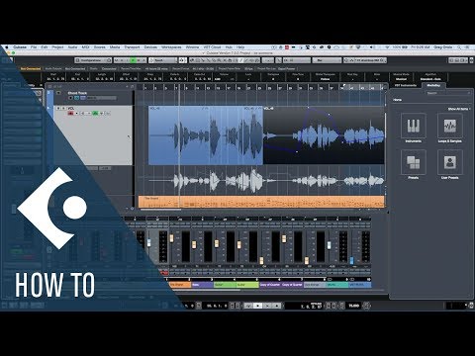Select the first VOL audio event
The image size is (475, 356).
coord(206,135)
